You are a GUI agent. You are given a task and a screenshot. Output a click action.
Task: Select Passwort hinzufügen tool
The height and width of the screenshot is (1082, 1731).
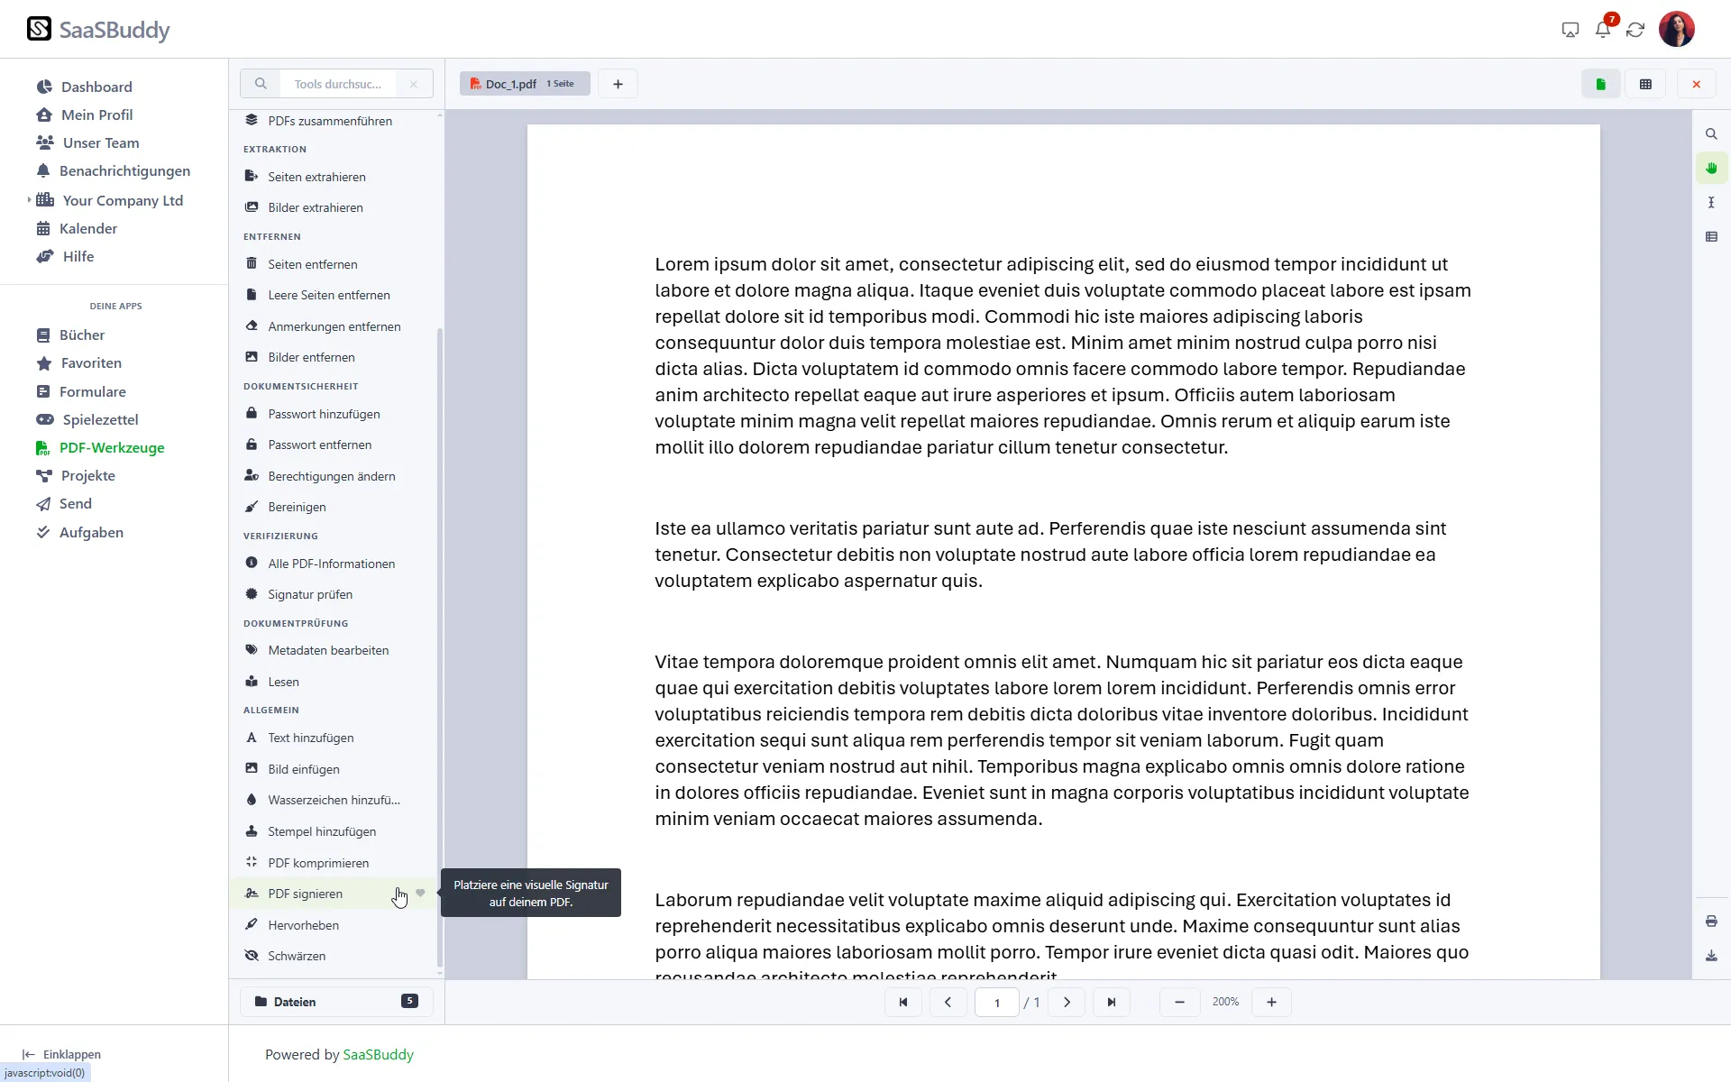334,414
